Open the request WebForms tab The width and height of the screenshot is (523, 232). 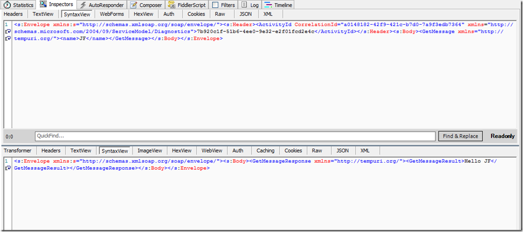(112, 14)
